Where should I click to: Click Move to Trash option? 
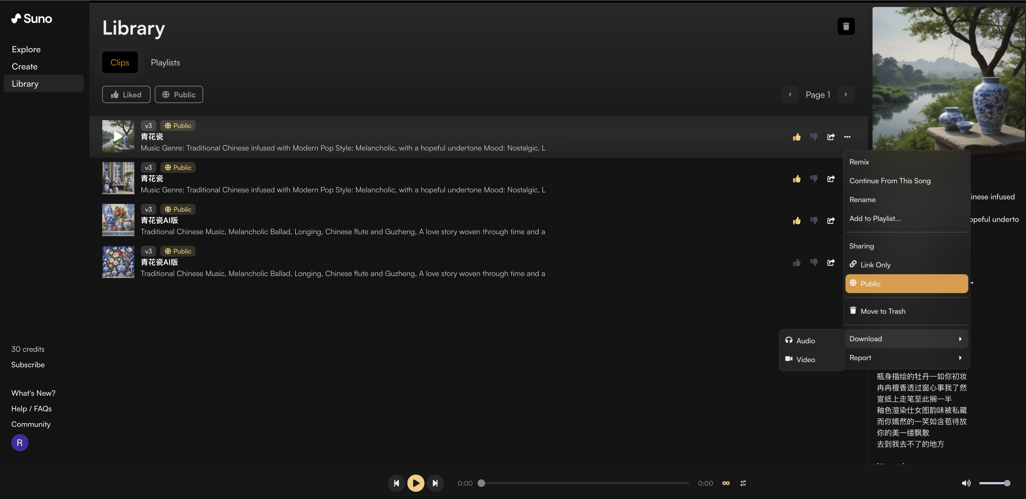tap(883, 311)
